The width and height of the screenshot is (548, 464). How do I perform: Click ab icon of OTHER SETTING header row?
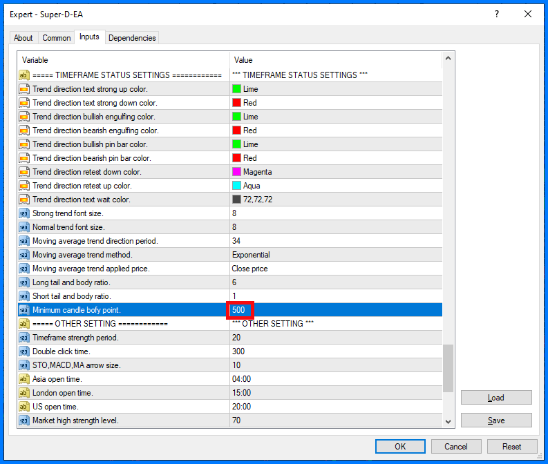(x=23, y=324)
